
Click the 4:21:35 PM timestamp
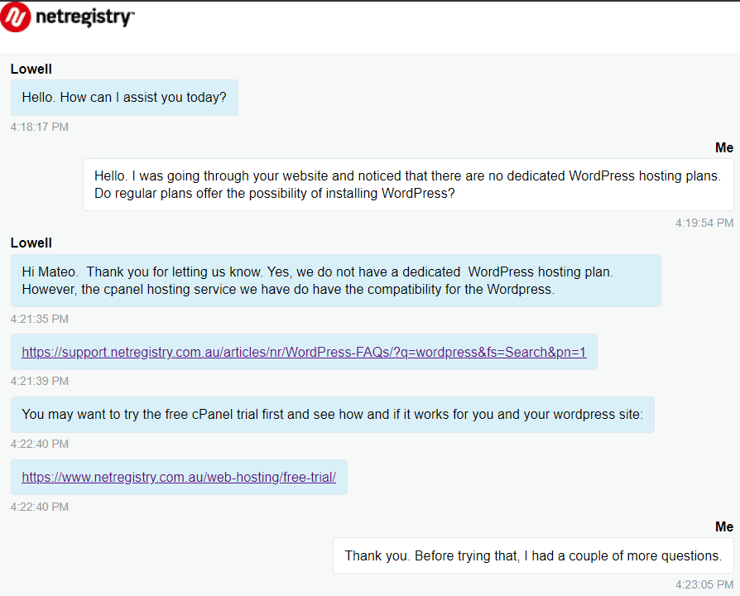click(x=40, y=319)
